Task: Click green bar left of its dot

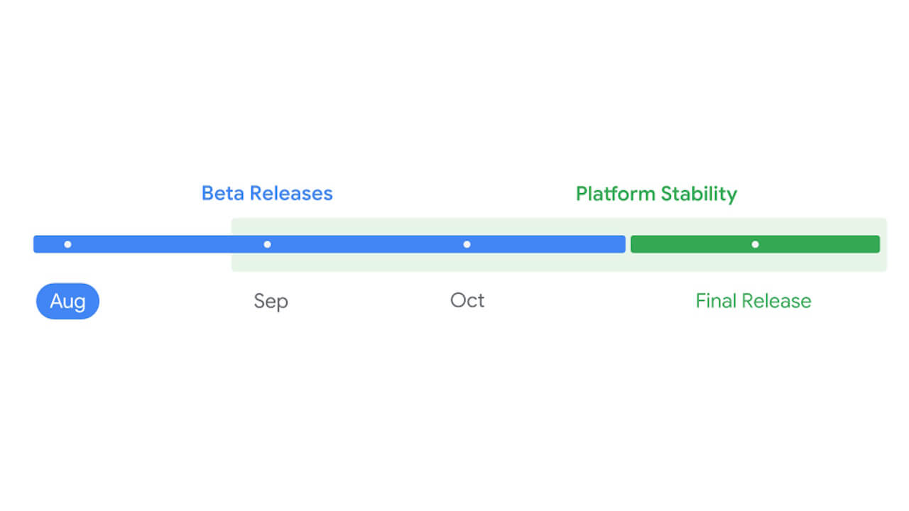Action: (x=690, y=244)
